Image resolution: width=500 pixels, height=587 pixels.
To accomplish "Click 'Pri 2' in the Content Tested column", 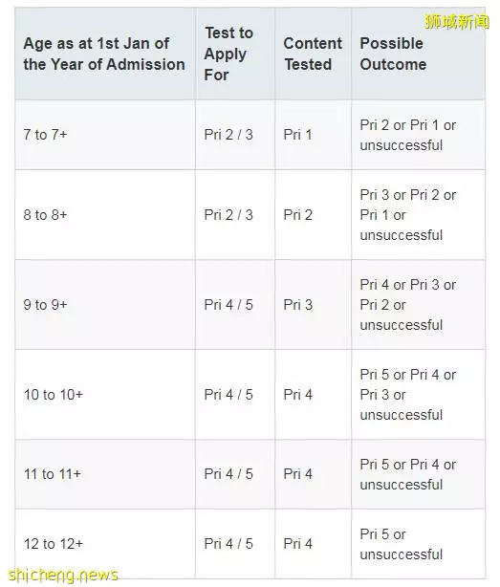I will click(x=297, y=215).
